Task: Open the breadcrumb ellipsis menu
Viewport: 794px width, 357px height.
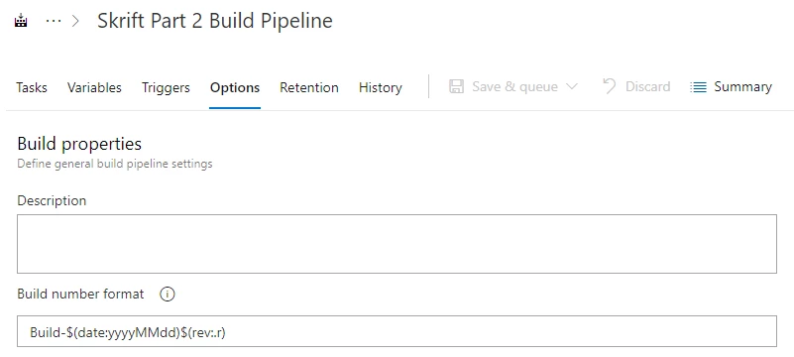Action: (54, 21)
